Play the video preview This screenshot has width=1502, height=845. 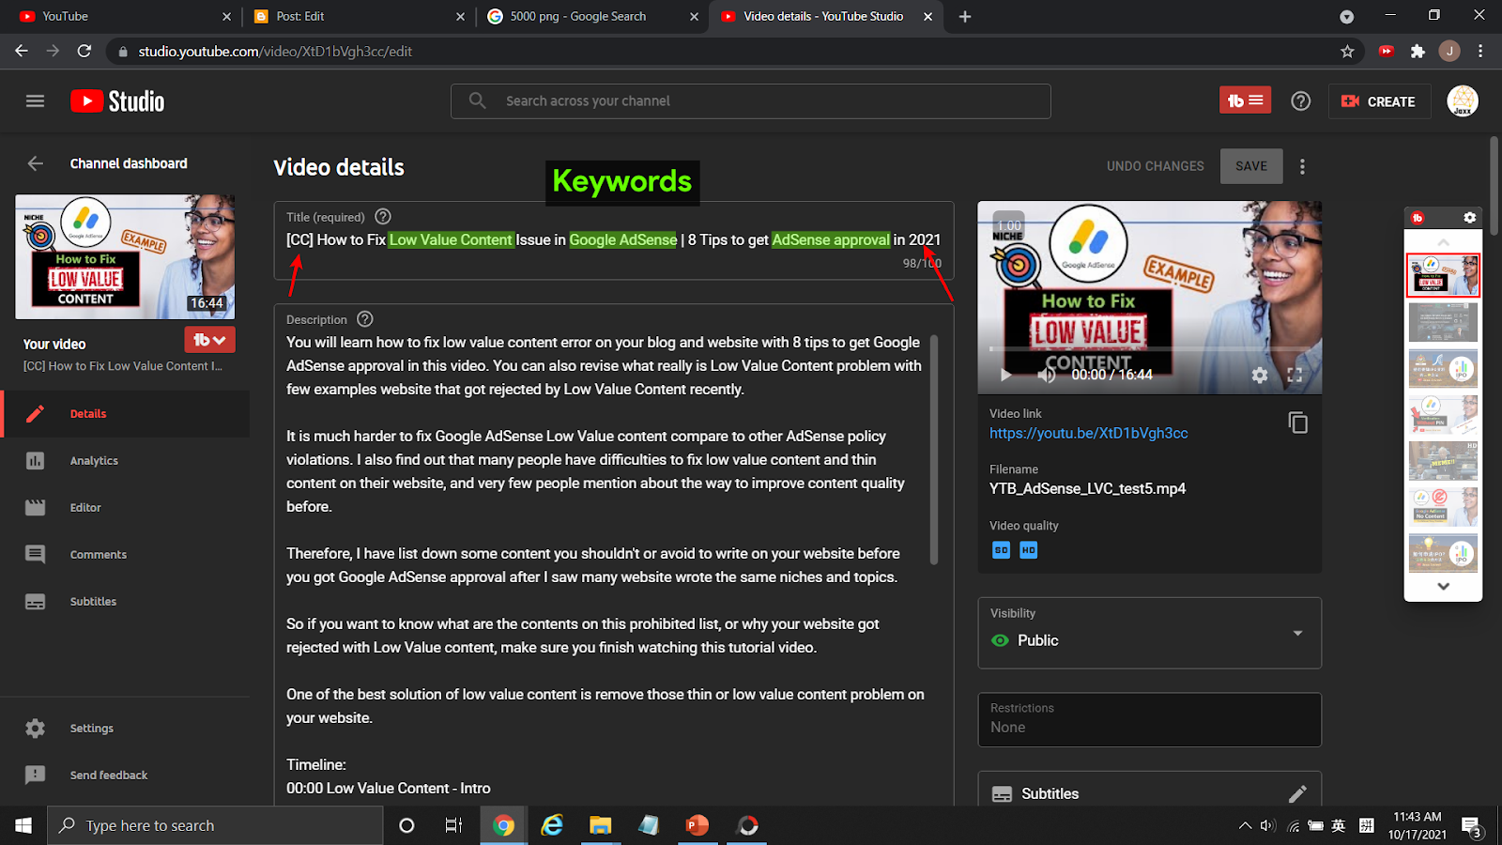tap(1005, 375)
